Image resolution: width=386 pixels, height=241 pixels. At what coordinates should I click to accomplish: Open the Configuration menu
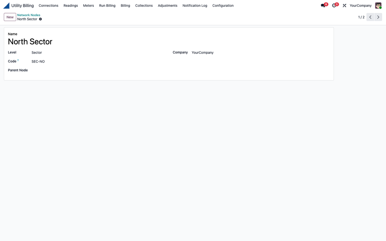pyautogui.click(x=223, y=5)
